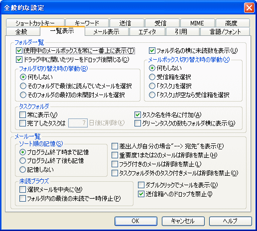This screenshot has width=257, height=231.
Task: Open the 引用 tab
Action: [183, 31]
